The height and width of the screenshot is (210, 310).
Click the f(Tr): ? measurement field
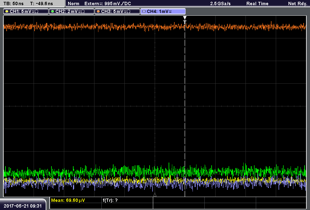[x=110, y=200]
